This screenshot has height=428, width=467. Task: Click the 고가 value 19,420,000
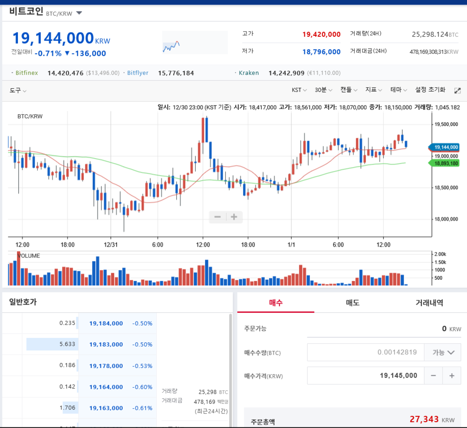(321, 34)
